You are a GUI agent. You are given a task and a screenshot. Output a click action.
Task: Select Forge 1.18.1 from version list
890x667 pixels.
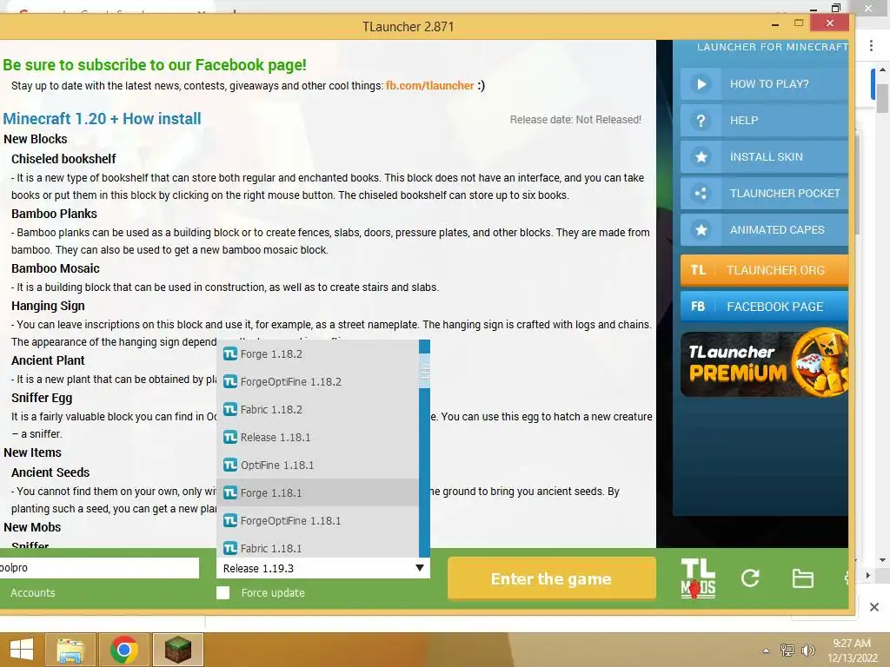coord(318,493)
